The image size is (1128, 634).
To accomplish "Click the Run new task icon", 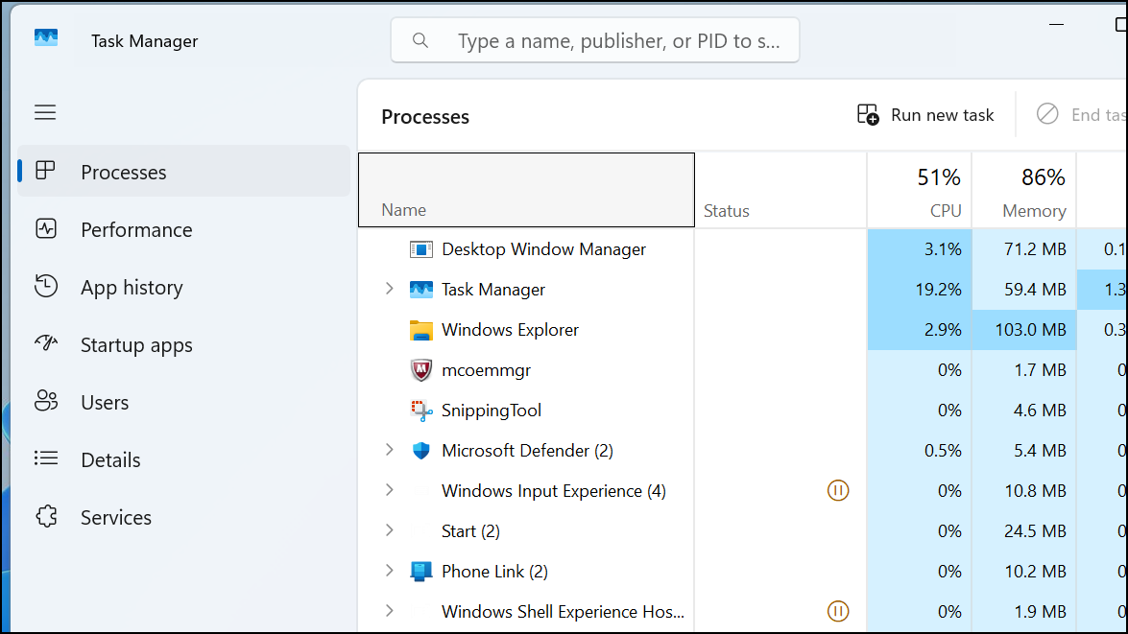I will (868, 115).
